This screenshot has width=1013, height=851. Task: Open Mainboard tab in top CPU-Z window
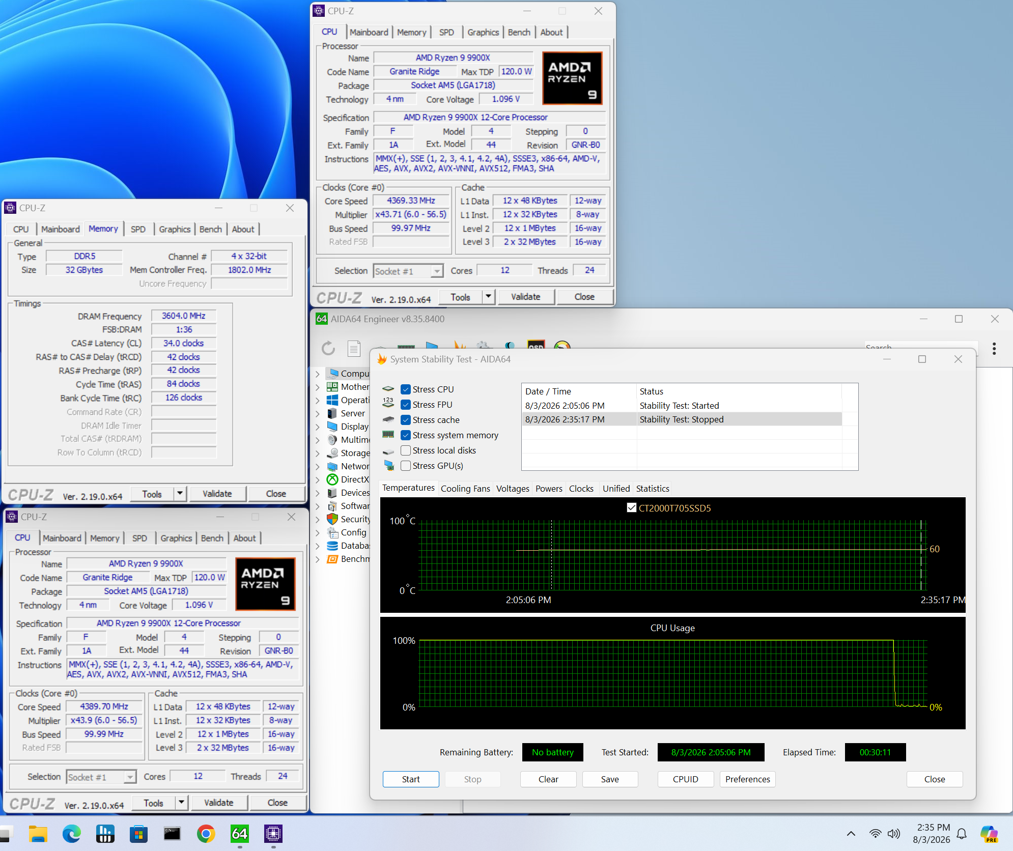coord(369,32)
